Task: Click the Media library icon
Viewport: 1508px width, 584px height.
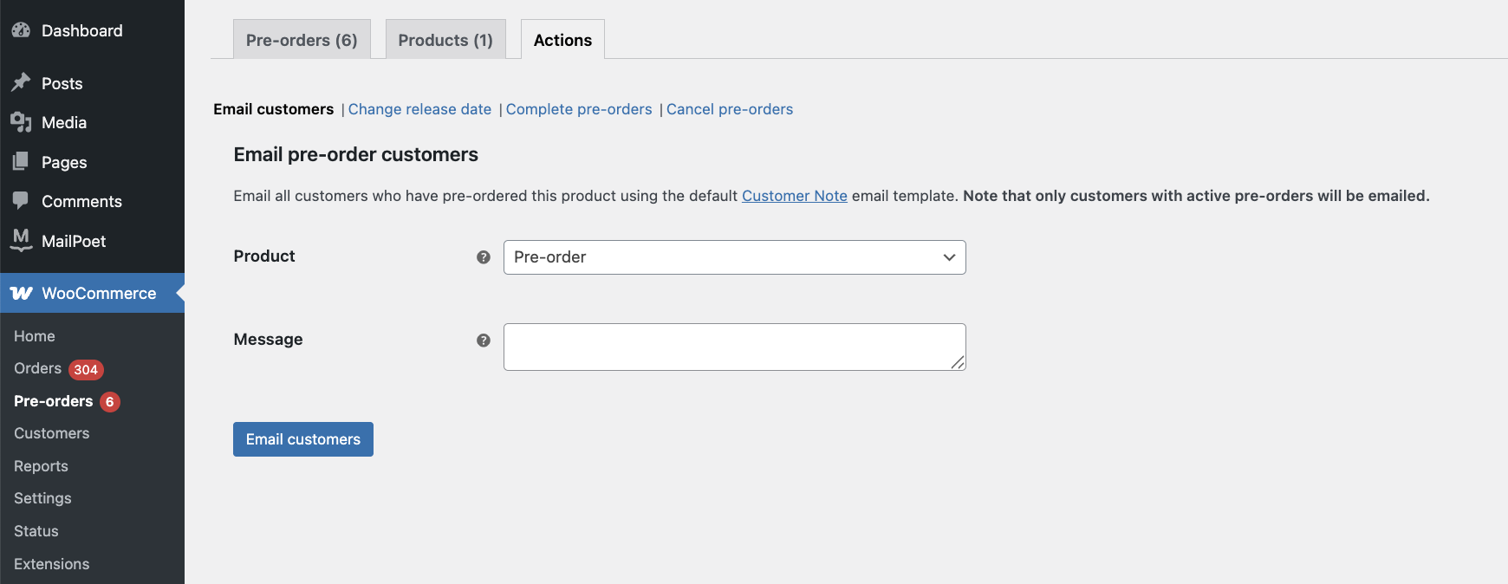Action: point(21,122)
